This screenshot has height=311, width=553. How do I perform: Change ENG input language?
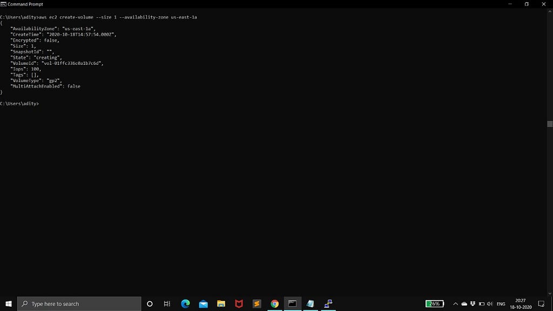pos(501,303)
